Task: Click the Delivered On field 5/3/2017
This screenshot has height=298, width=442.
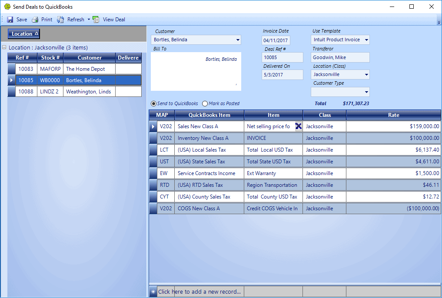Action: [282, 75]
